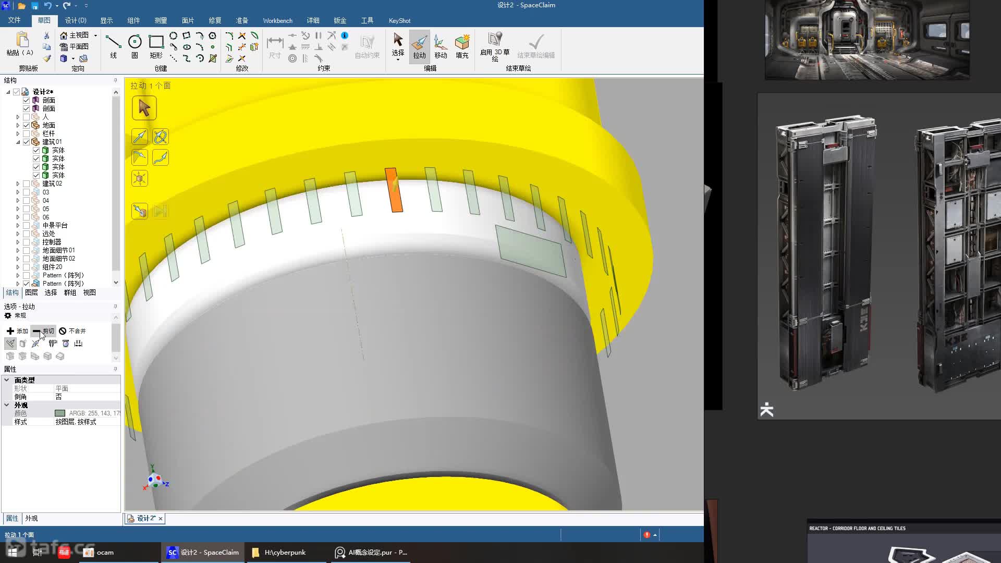This screenshot has height=563, width=1001.
Task: Click the Revolve guide icon in viewport
Action: (x=161, y=137)
